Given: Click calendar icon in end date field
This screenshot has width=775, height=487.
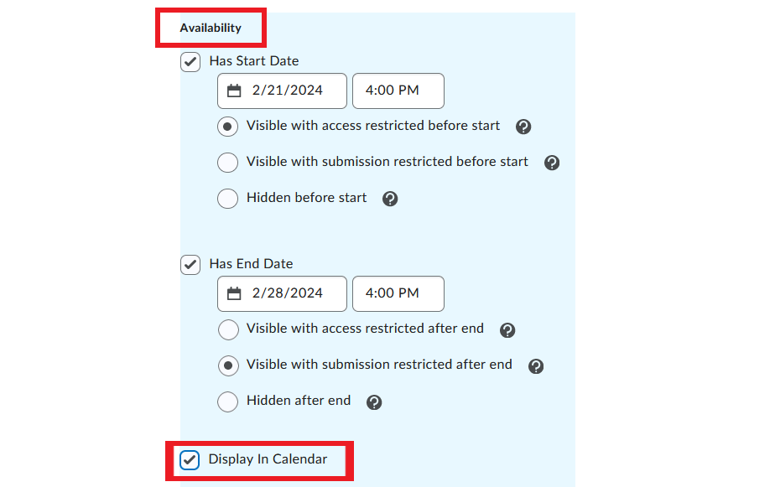Looking at the screenshot, I should (x=234, y=293).
